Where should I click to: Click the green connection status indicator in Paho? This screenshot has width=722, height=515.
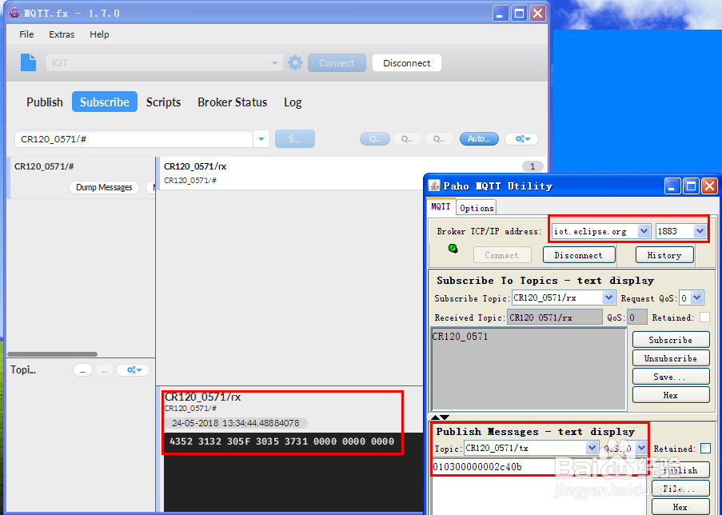point(453,249)
